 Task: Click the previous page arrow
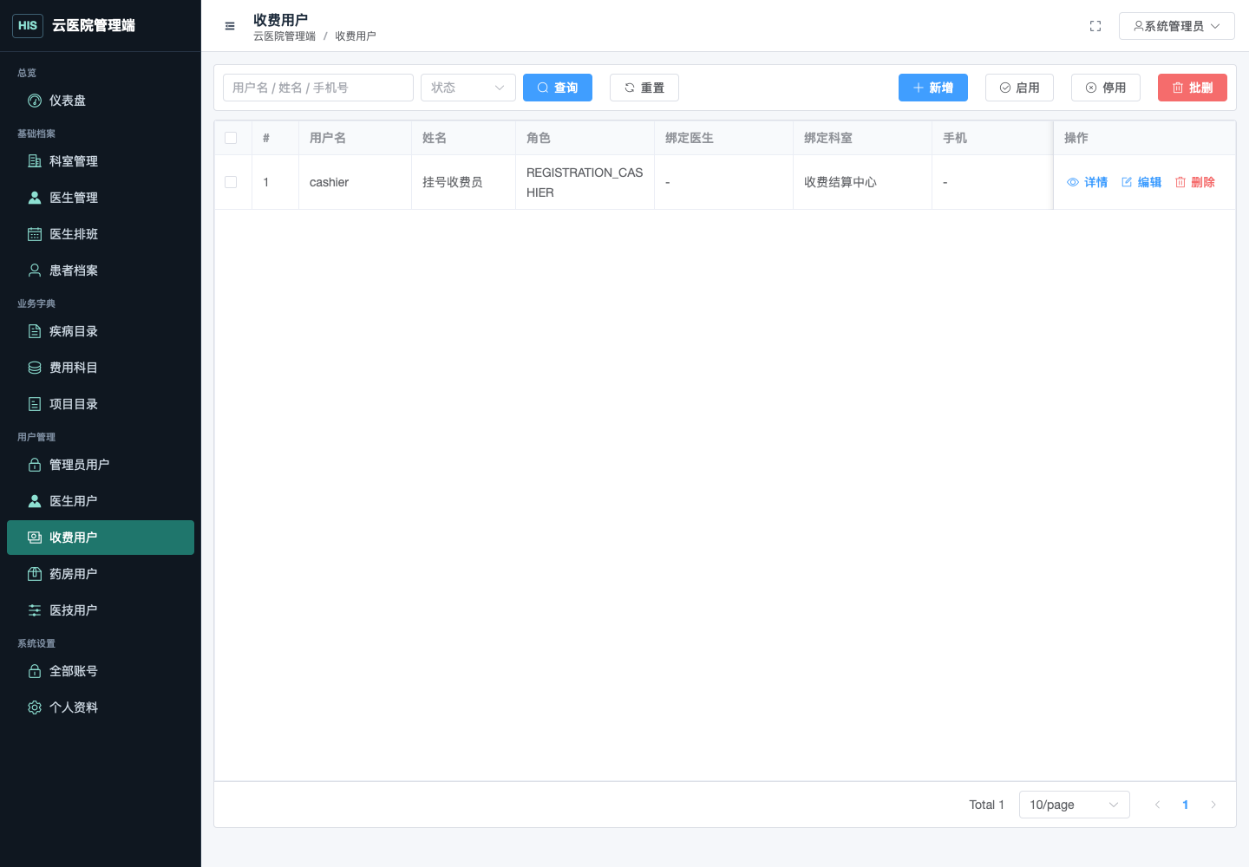tap(1157, 805)
